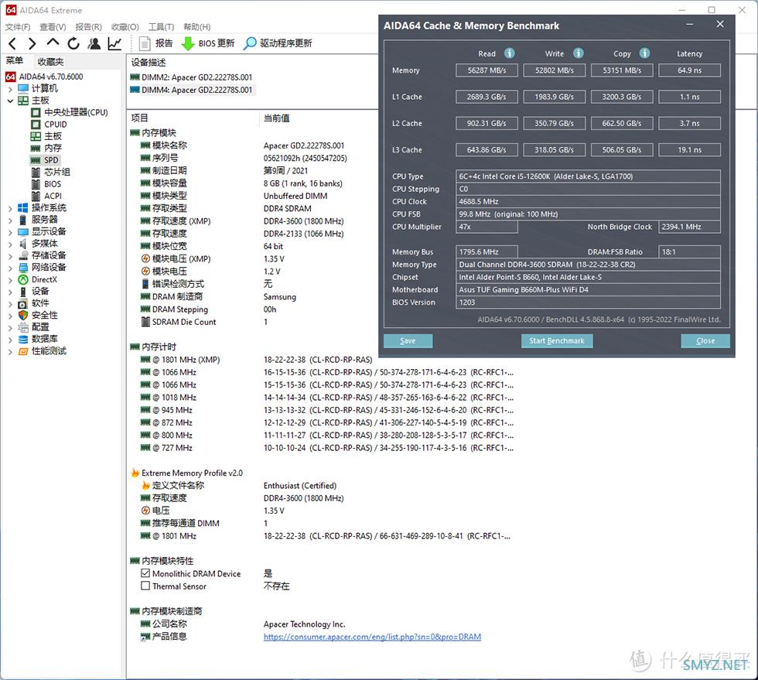
Task: Open the 工具(T) menu
Action: [x=161, y=27]
